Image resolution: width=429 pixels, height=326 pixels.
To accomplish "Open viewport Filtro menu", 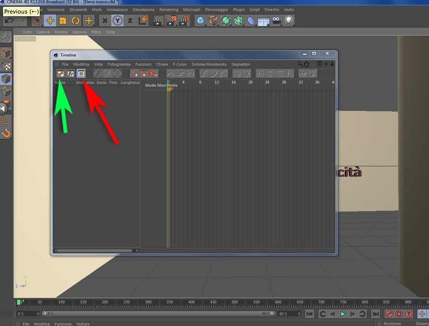I will (96, 32).
